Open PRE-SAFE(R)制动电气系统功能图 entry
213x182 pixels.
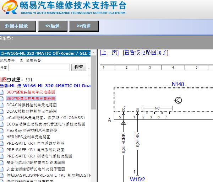(39, 156)
